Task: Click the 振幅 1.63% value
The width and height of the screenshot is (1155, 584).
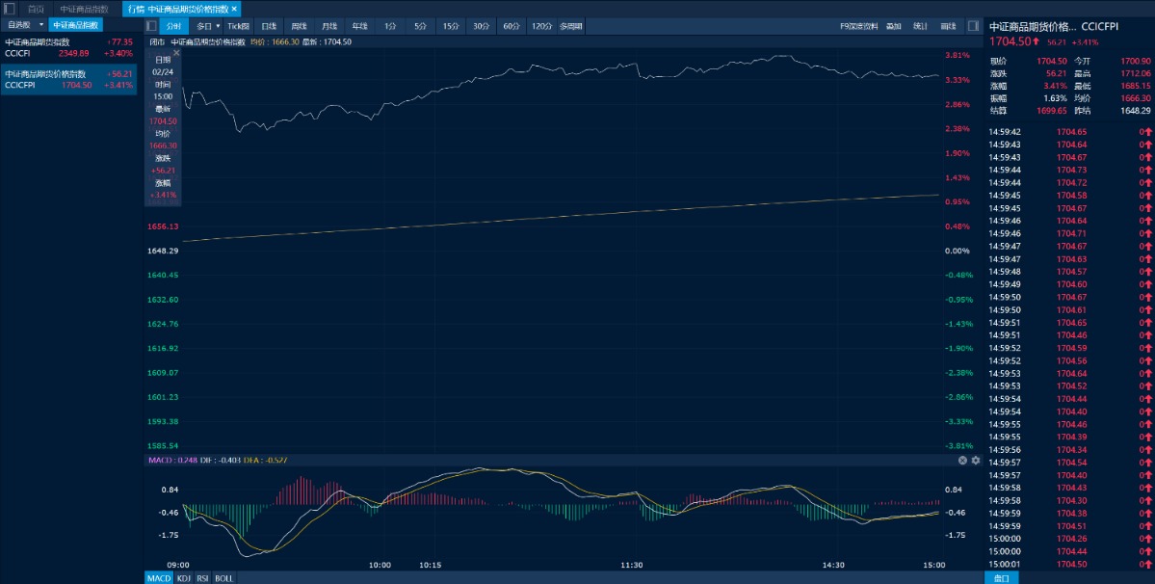Action: (x=1055, y=98)
